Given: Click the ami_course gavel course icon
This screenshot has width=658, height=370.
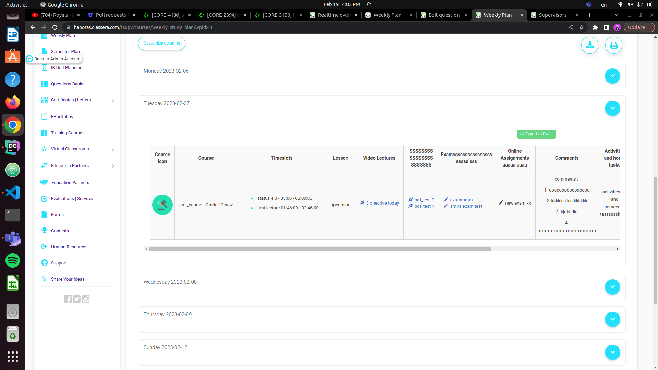Looking at the screenshot, I should (x=162, y=205).
